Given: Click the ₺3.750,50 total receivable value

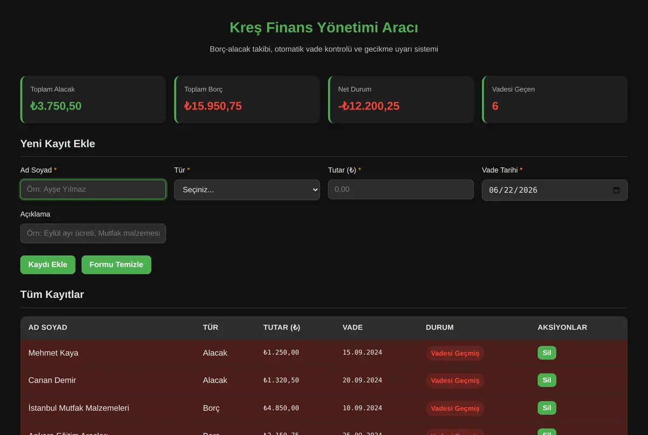Looking at the screenshot, I should [x=56, y=106].
